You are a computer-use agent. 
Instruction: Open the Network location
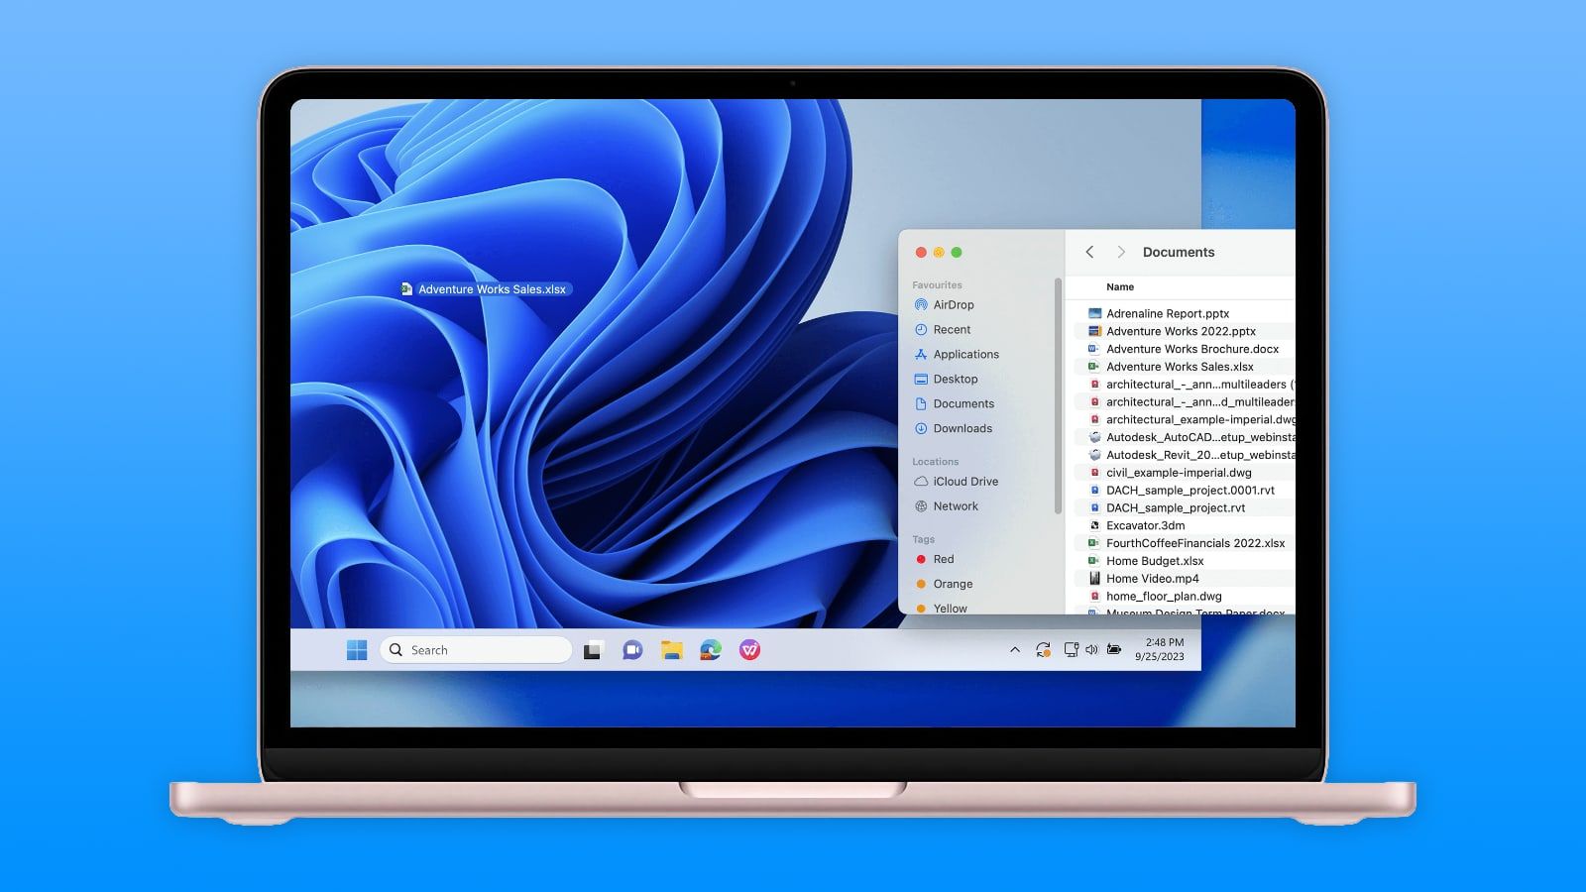point(957,506)
